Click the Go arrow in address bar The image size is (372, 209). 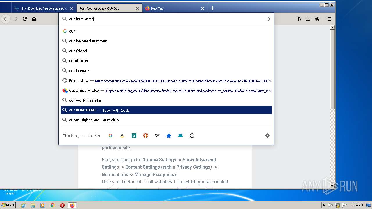[x=268, y=19]
